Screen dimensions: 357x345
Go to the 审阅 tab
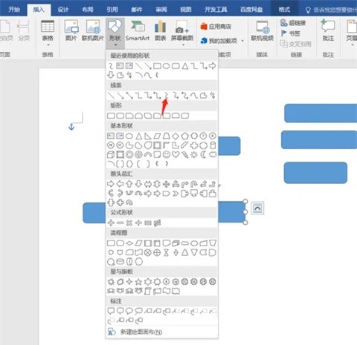(161, 10)
